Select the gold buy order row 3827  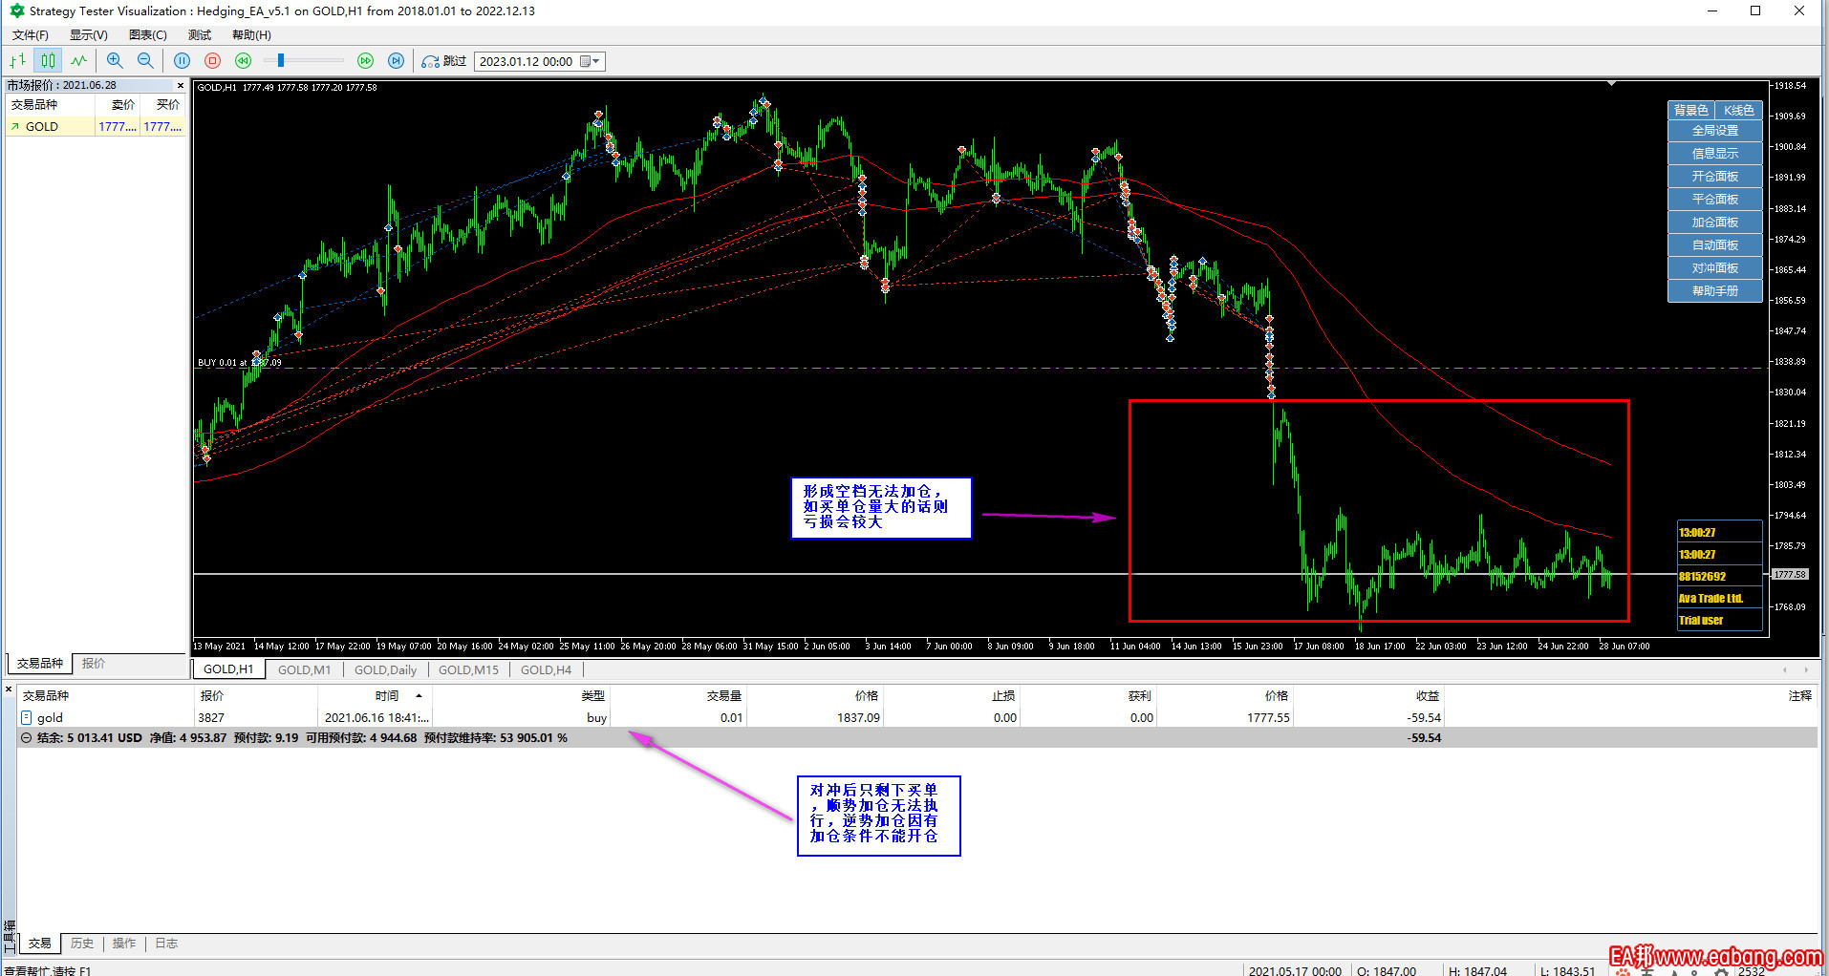coord(917,718)
